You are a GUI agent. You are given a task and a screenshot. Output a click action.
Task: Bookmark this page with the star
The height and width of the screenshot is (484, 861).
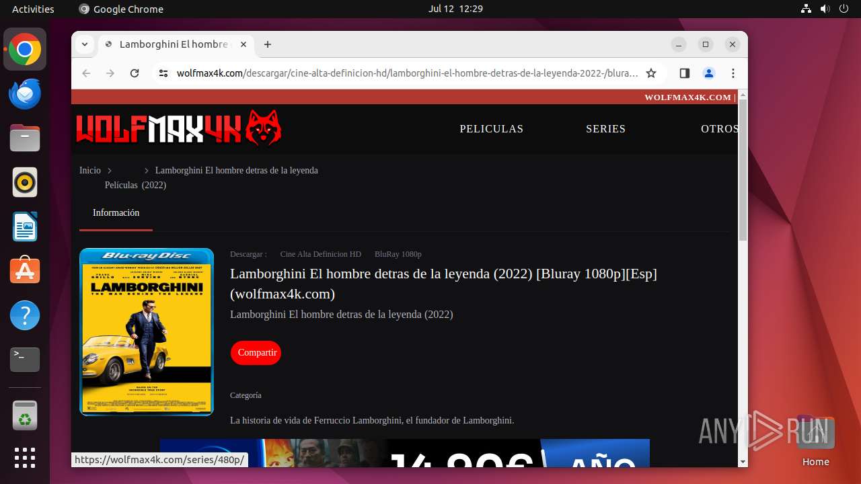pos(650,73)
